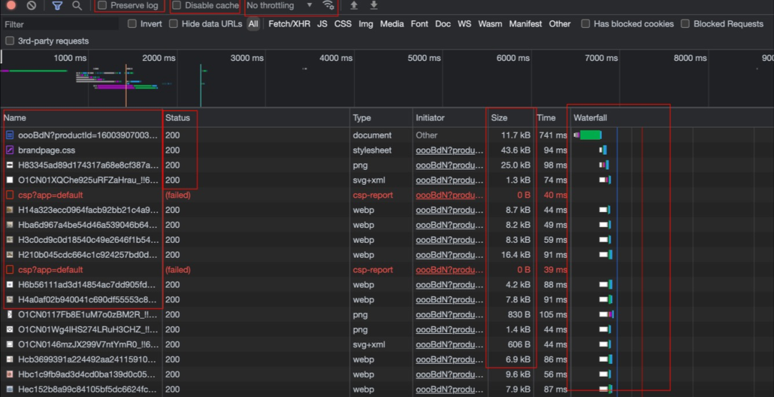Click the red record network log button
Image resolution: width=774 pixels, height=397 pixels.
[11, 6]
